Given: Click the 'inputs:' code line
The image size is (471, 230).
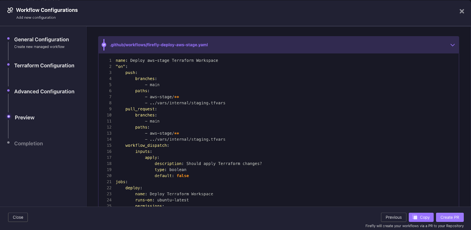Looking at the screenshot, I should coord(144,152).
